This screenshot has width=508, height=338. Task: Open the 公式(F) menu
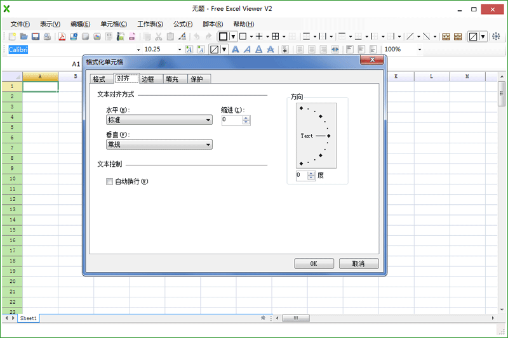tap(183, 24)
